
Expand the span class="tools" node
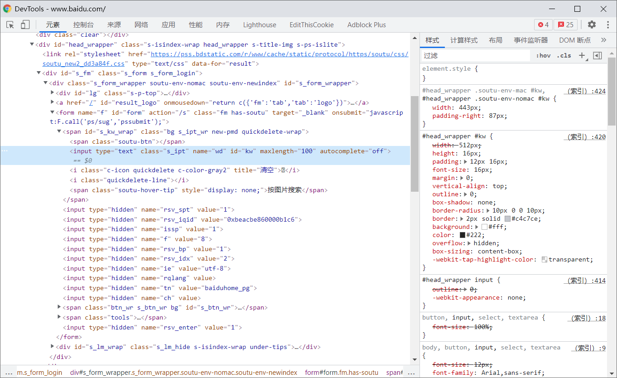tap(59, 317)
